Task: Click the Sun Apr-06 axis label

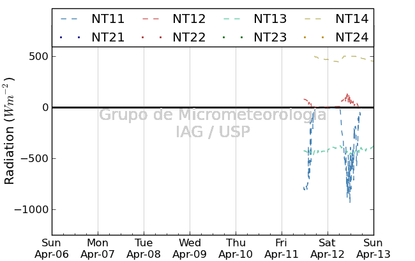Action: [x=52, y=248]
